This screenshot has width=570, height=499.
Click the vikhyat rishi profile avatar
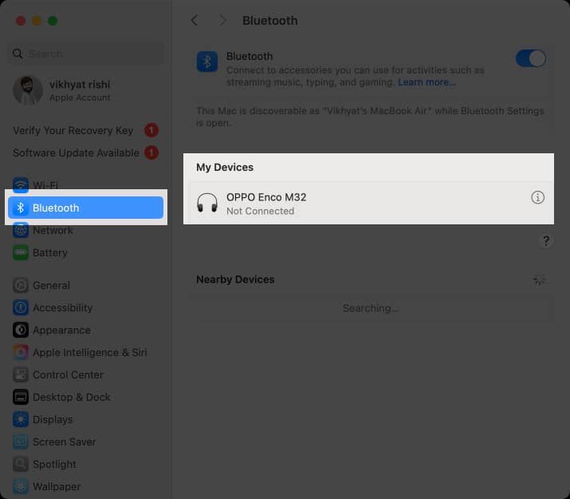[x=28, y=90]
